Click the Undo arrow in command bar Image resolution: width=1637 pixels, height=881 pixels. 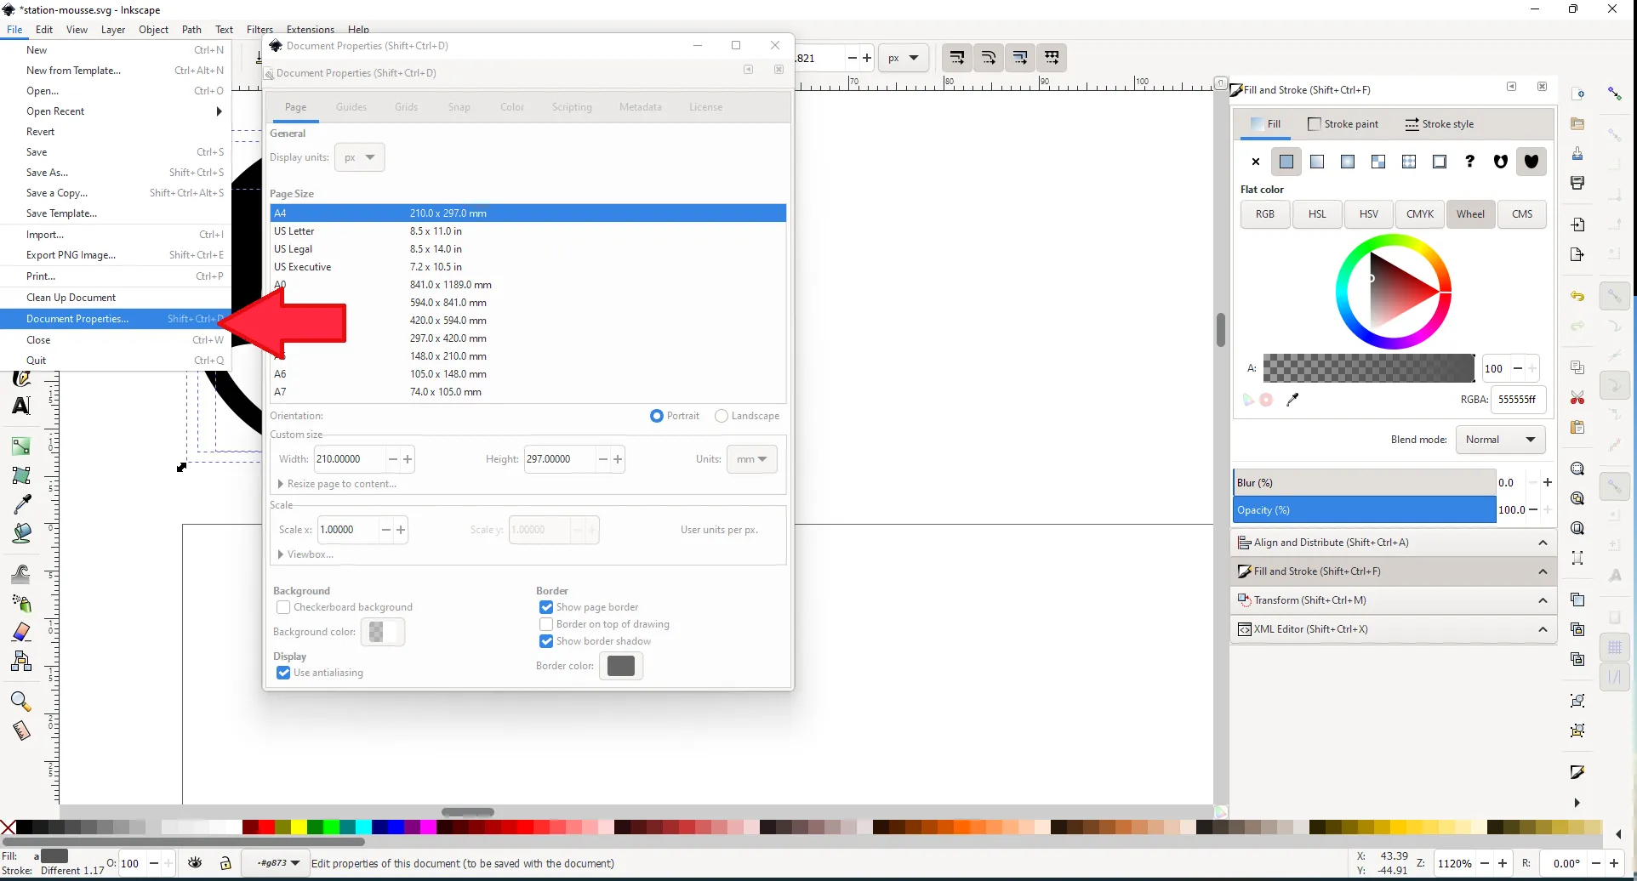pyautogui.click(x=1577, y=297)
